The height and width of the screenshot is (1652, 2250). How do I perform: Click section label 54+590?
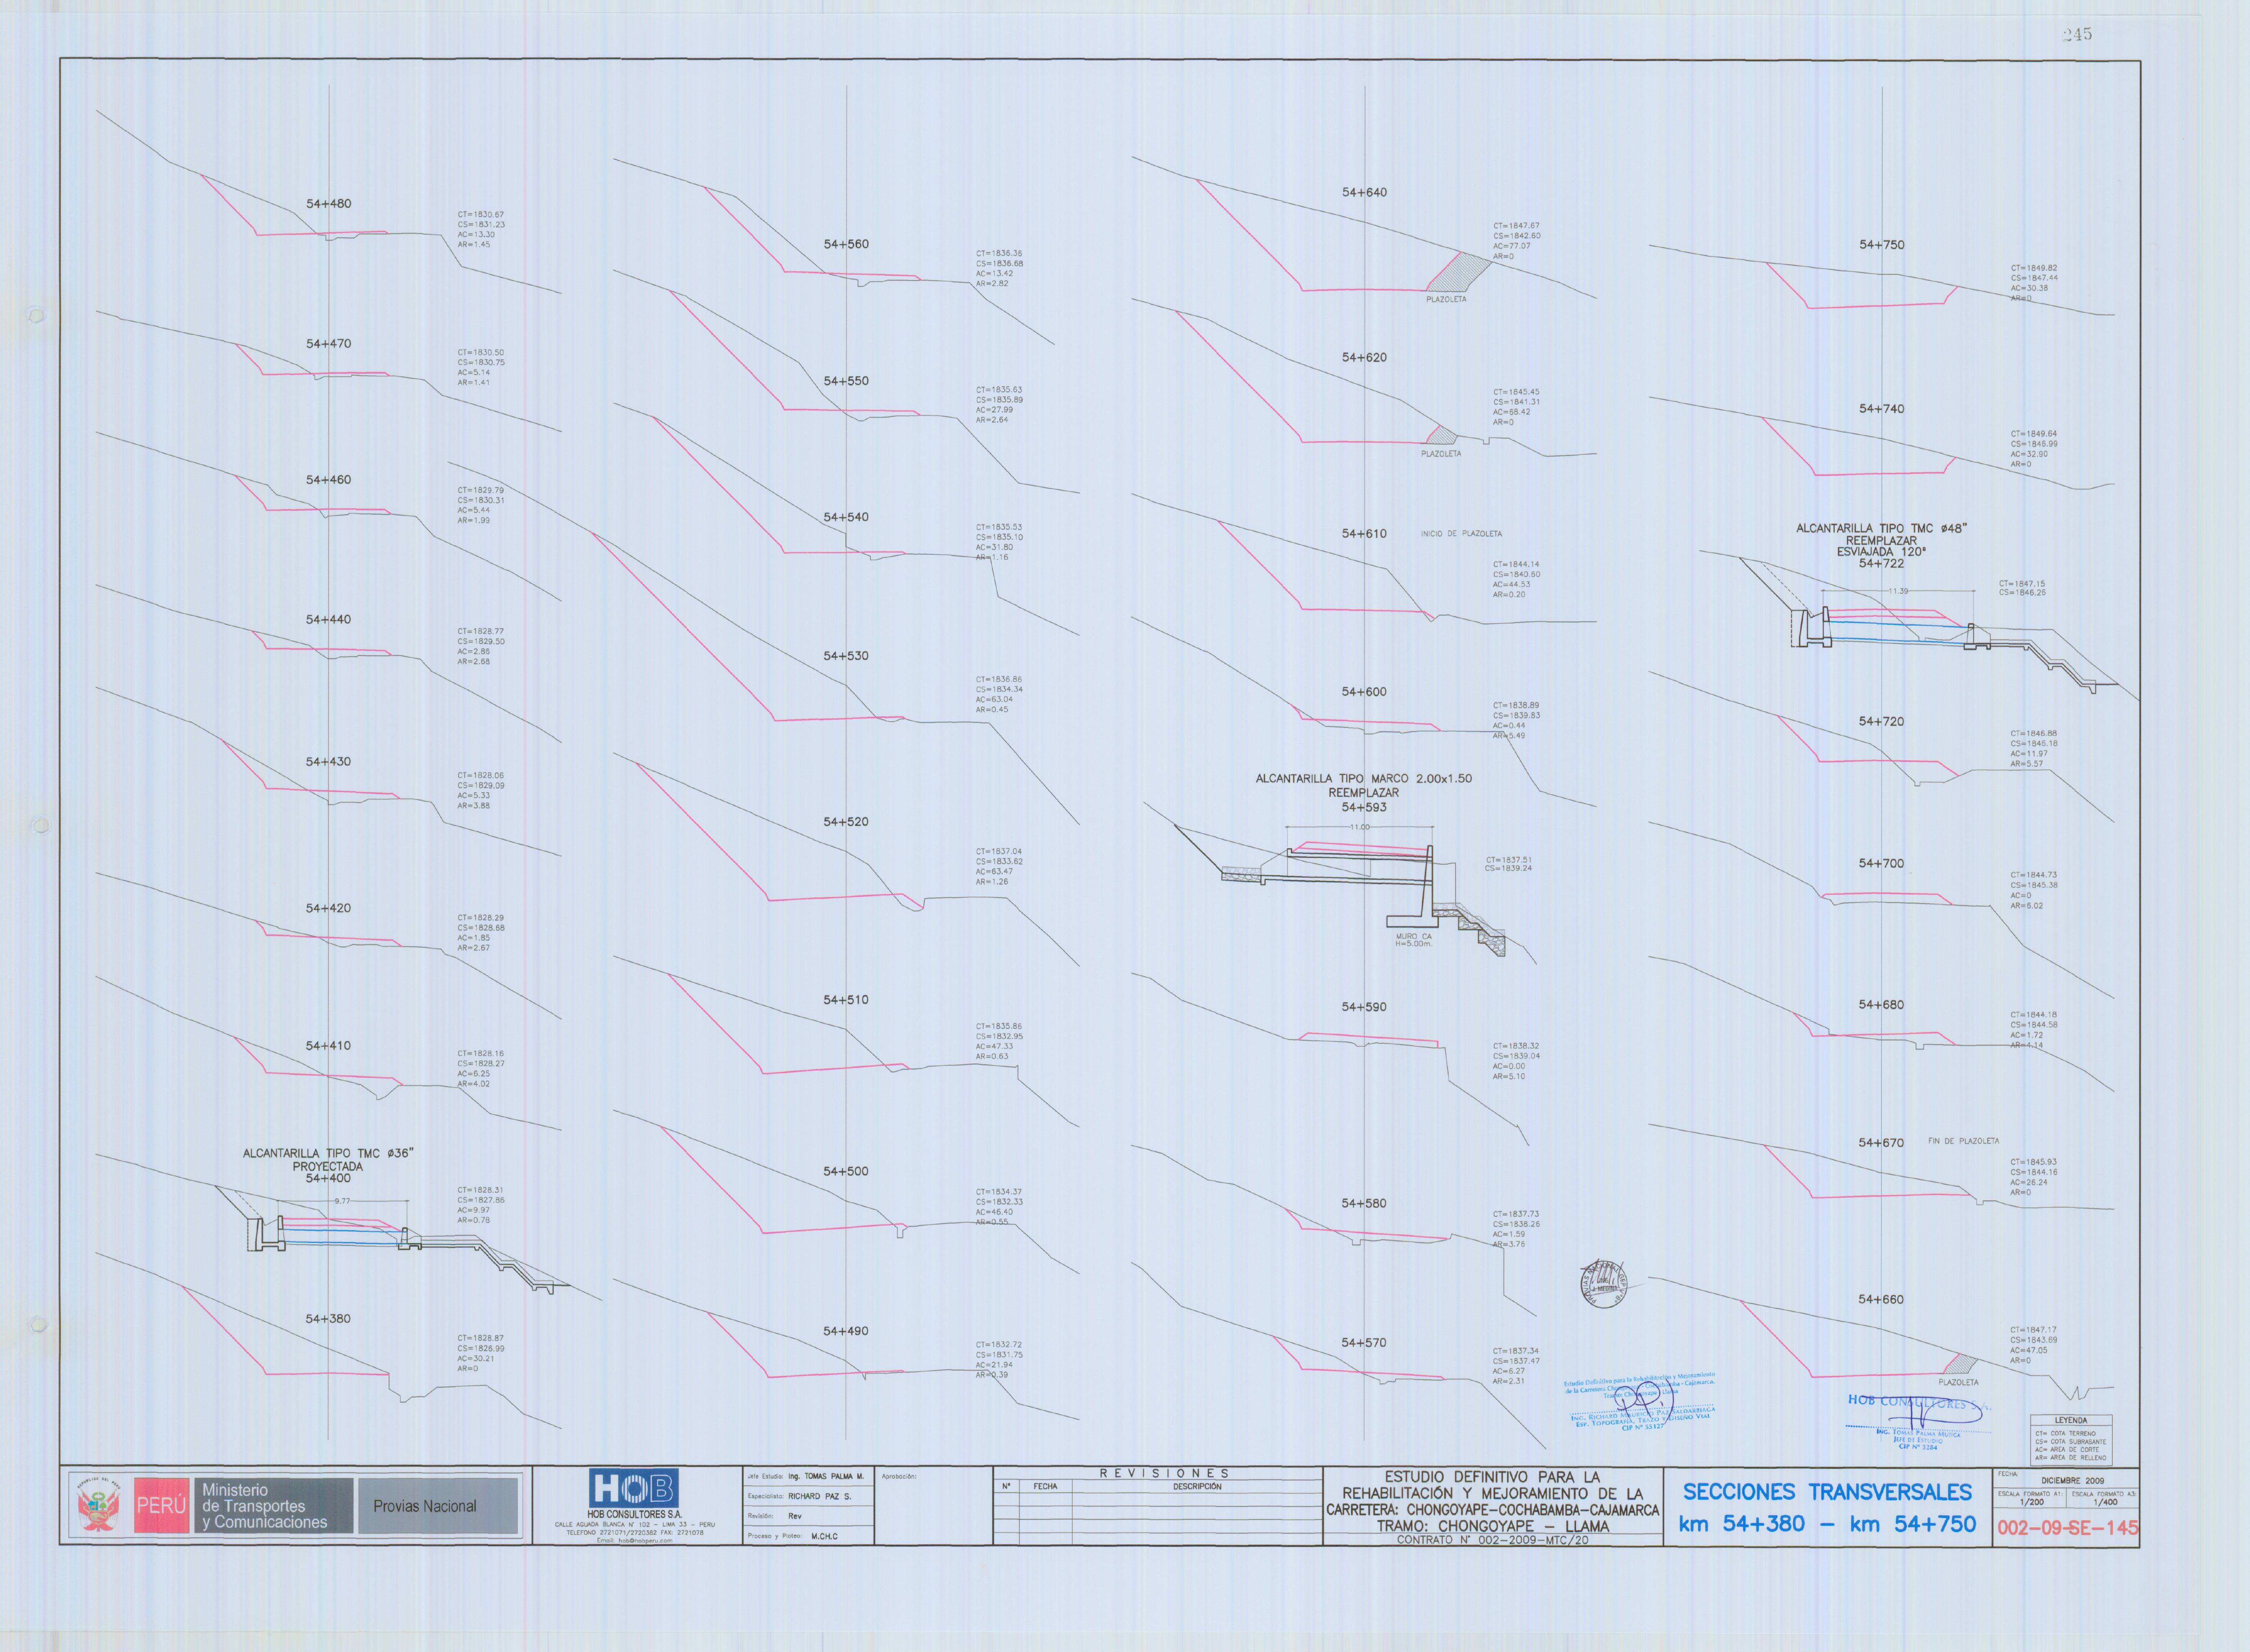pos(1364,1007)
